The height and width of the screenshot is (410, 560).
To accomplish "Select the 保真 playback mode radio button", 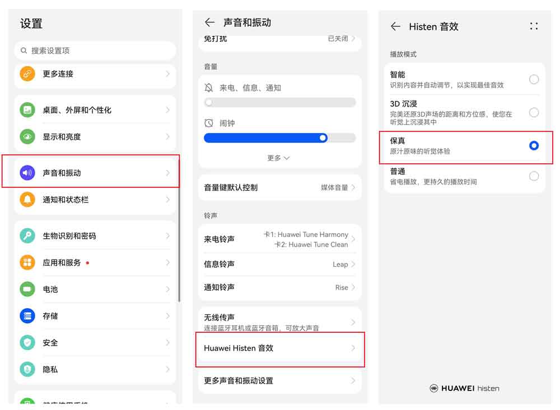I will [534, 145].
